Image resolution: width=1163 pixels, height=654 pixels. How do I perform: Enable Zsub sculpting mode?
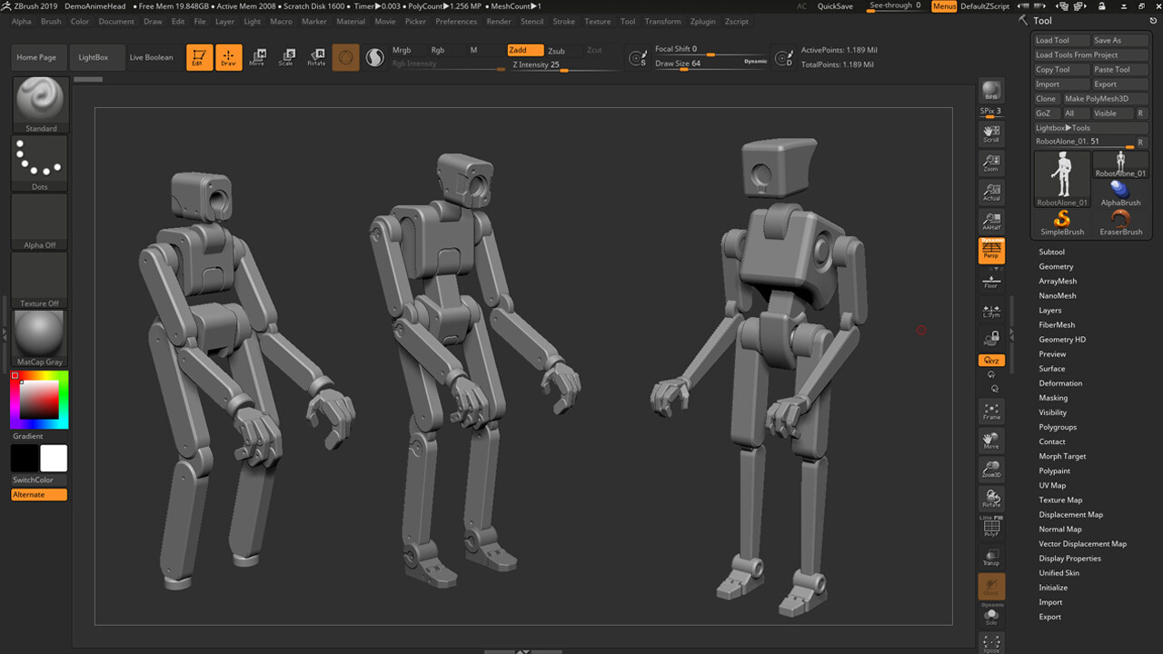click(x=555, y=51)
